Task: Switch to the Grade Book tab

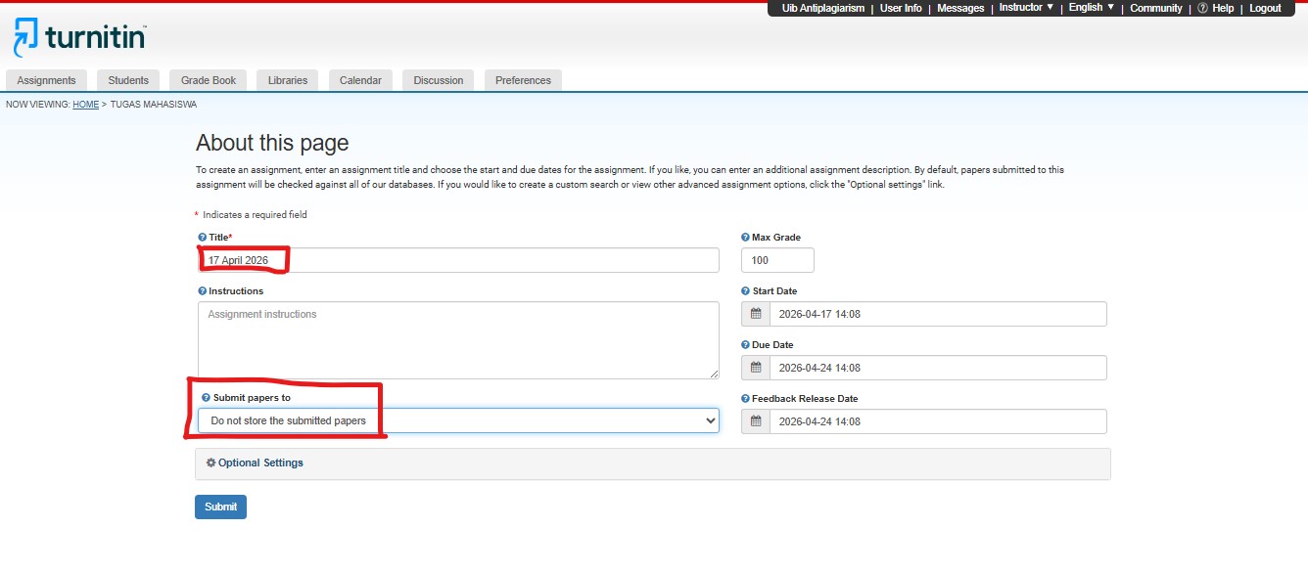Action: pyautogui.click(x=209, y=80)
